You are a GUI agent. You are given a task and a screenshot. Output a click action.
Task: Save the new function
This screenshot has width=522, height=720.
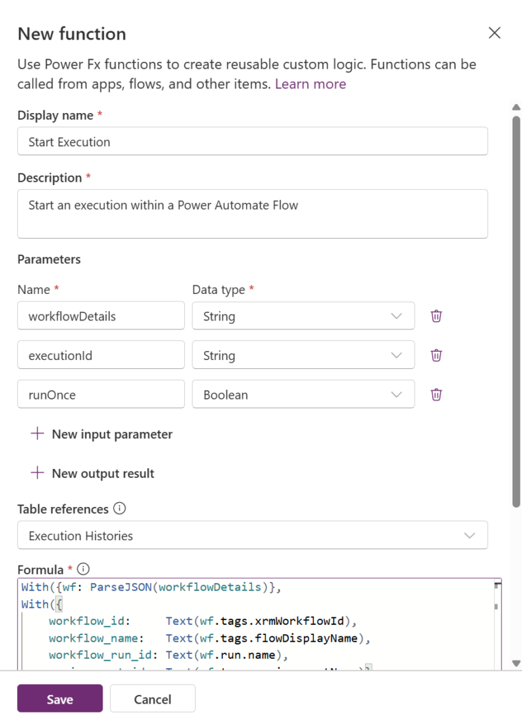(x=59, y=698)
